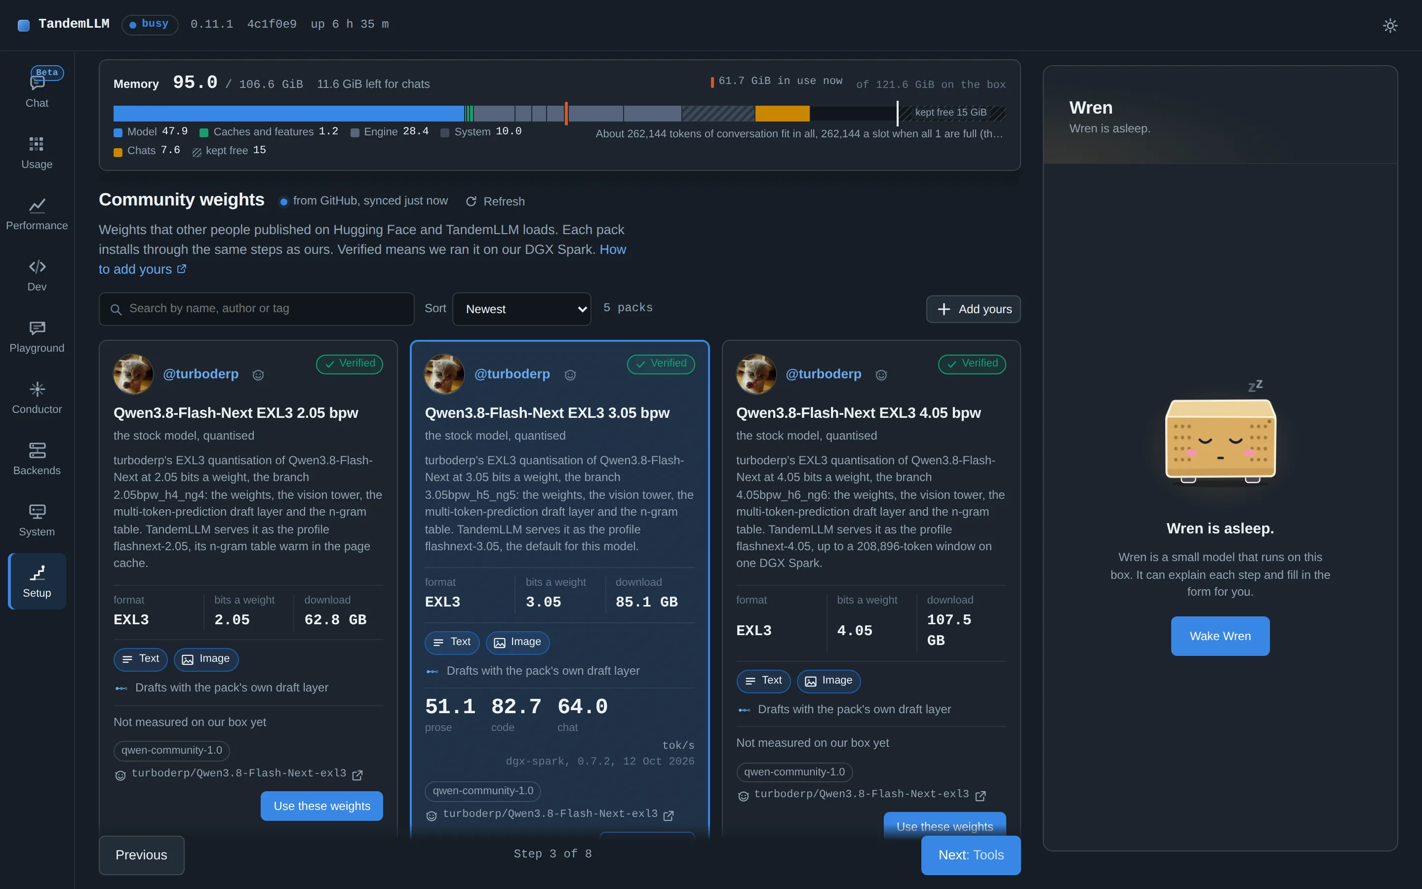The height and width of the screenshot is (889, 1422).
Task: Open the Sort dropdown set to Newest
Action: [521, 309]
